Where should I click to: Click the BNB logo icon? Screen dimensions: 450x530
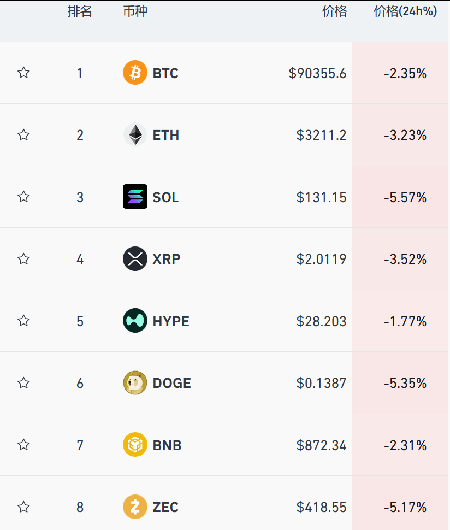(135, 445)
